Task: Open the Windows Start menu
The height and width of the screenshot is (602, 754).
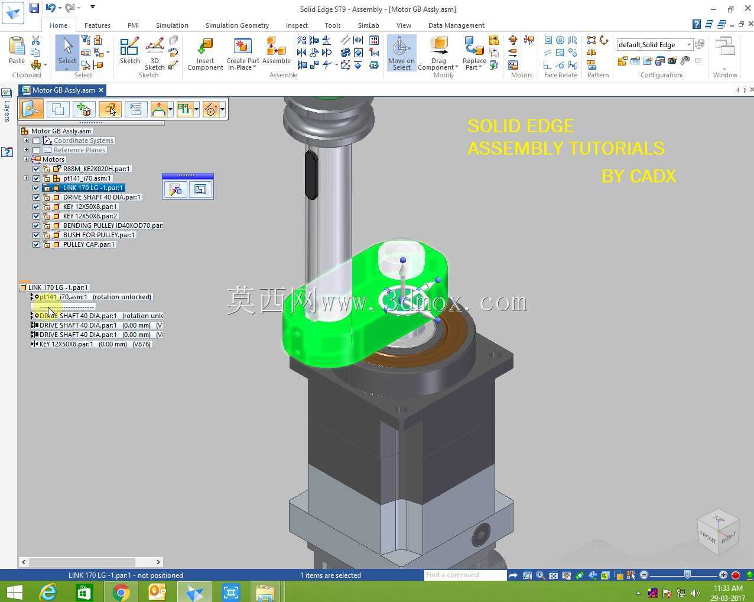Action: [14, 592]
